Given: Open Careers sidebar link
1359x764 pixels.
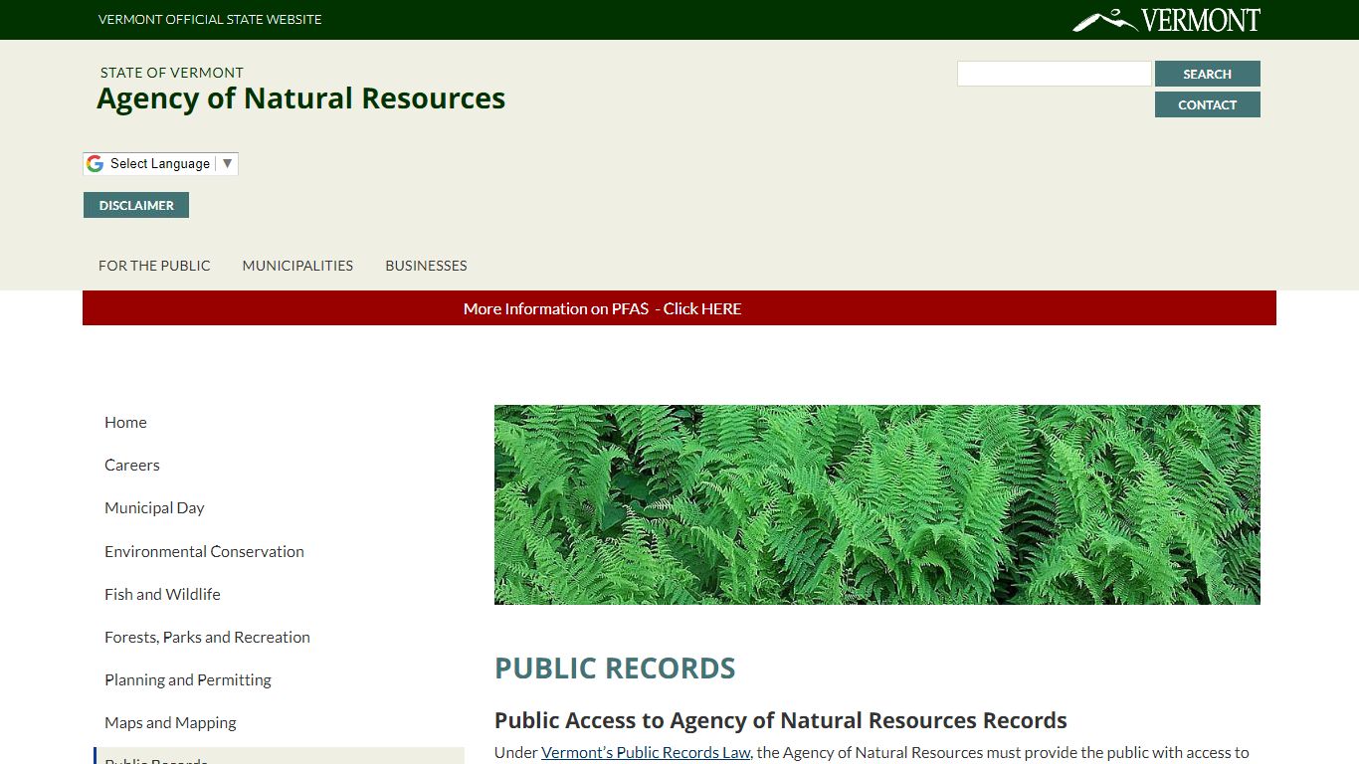Looking at the screenshot, I should [132, 465].
